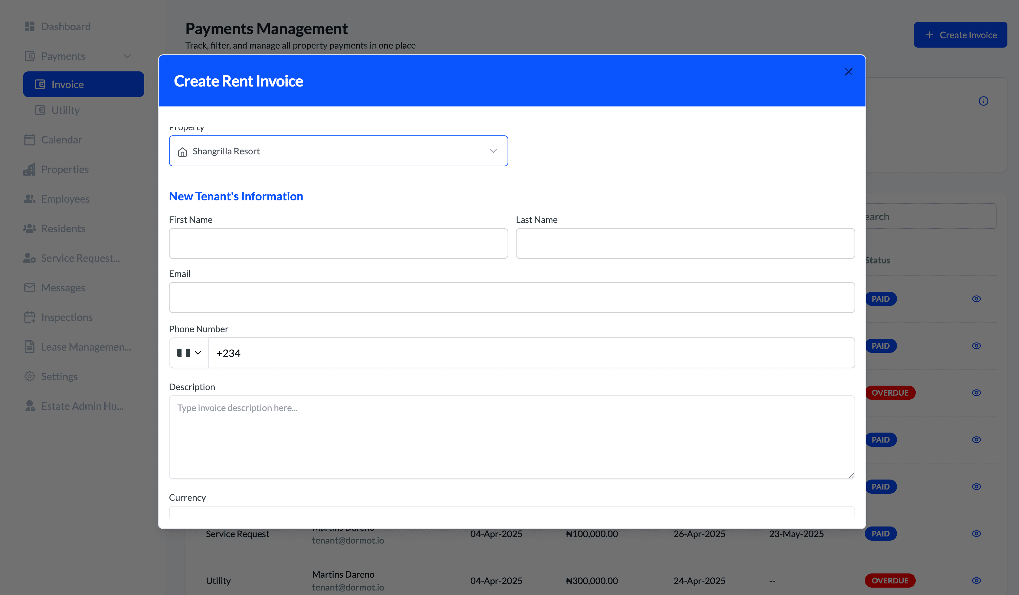The height and width of the screenshot is (595, 1019).
Task: Open the Inspections section
Action: tap(67, 317)
